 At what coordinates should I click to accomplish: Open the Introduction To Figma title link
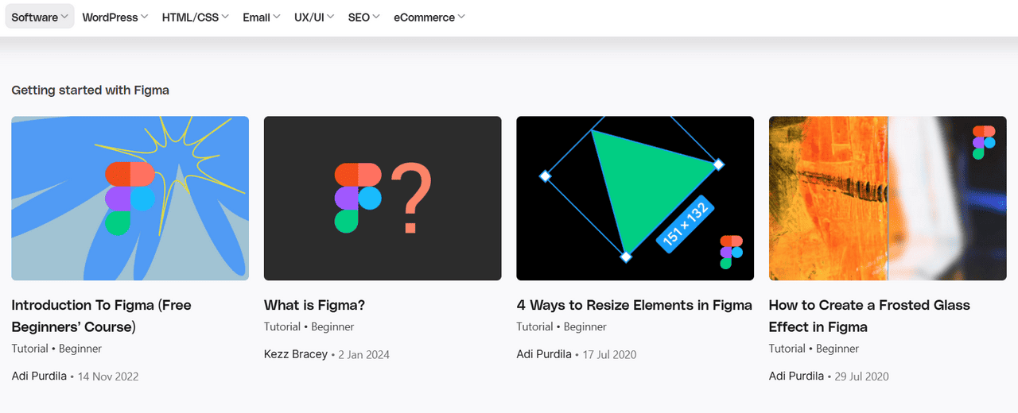(x=101, y=316)
